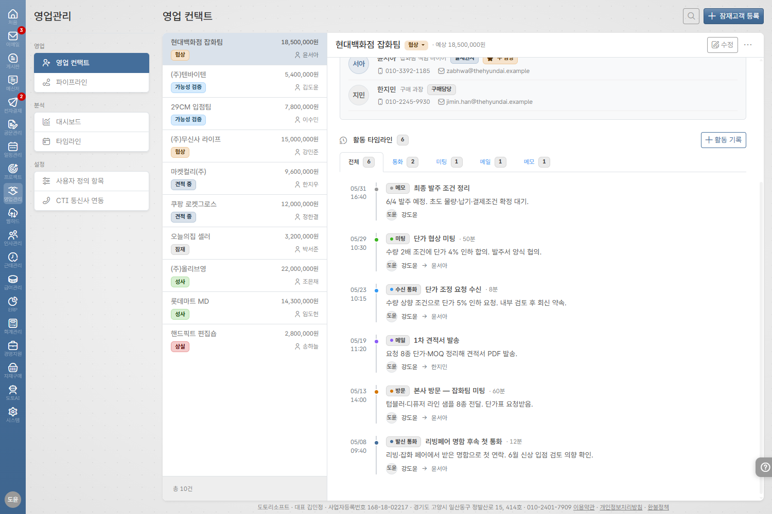Screen dimensions: 772x514
Task: Switch to the 전체 activity tab
Action: click(x=361, y=162)
